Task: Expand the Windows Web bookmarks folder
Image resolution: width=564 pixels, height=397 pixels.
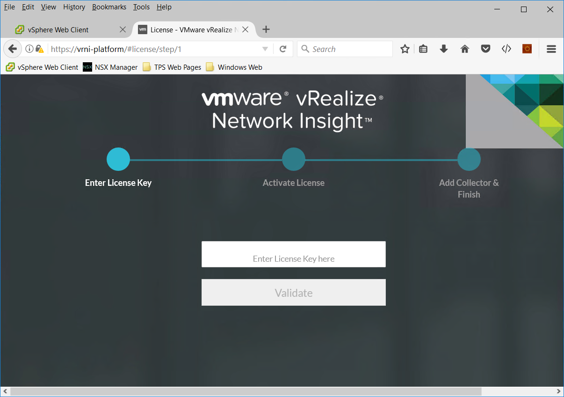Action: (x=234, y=67)
